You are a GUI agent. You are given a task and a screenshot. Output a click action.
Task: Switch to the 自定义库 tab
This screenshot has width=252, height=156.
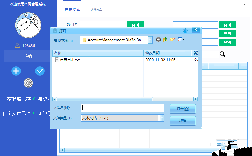(72, 10)
